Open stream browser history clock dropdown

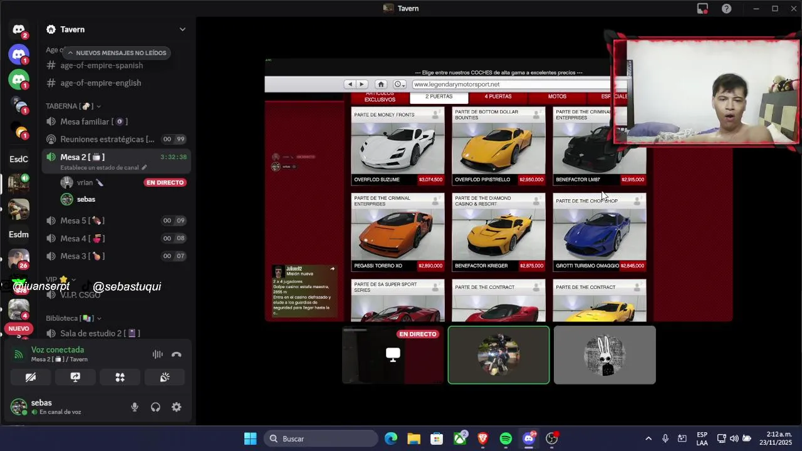[x=400, y=84]
